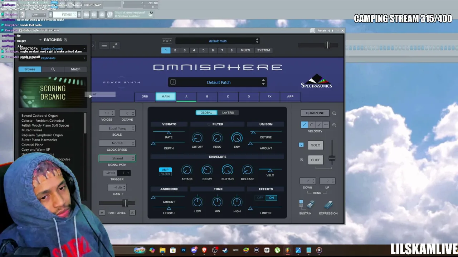Click the Spectrasonics logo
Screen dimensions: 458x257
pos(316,81)
